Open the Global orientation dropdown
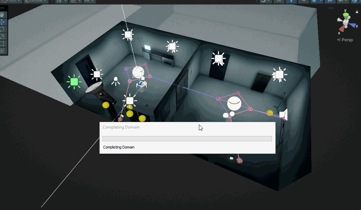Viewport: 361px width, 210px height. (36, 1)
